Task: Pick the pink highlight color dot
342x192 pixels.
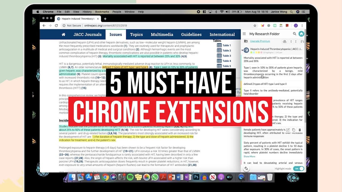Action: pyautogui.click(x=261, y=53)
